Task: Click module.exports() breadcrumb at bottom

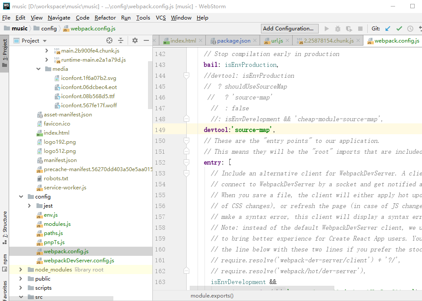Action: pyautogui.click(x=212, y=296)
